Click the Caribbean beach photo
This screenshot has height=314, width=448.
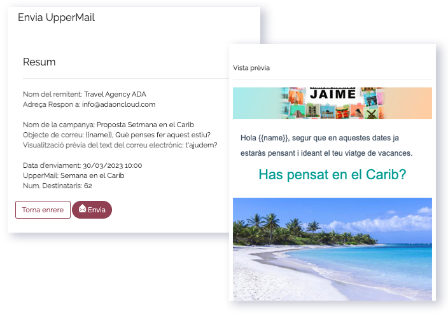[332, 249]
